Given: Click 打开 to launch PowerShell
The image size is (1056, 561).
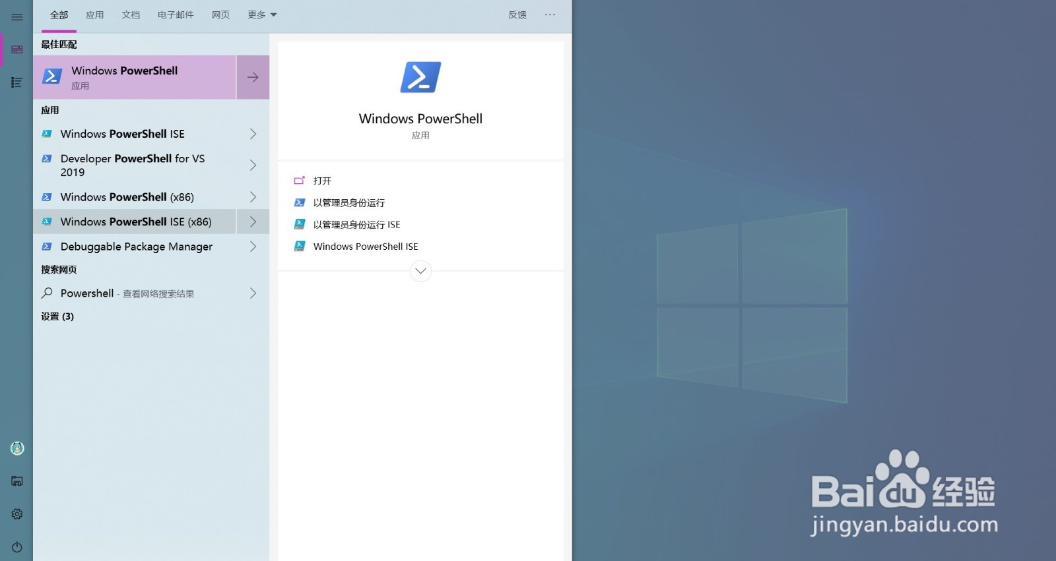Looking at the screenshot, I should coord(322,181).
